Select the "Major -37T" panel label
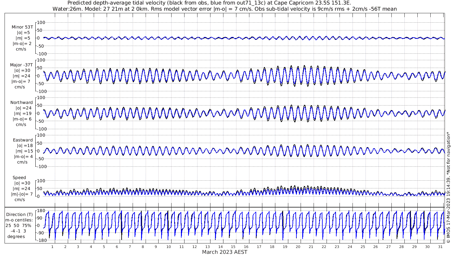Image resolution: width=454 pixels, height=259 pixels. (21, 65)
